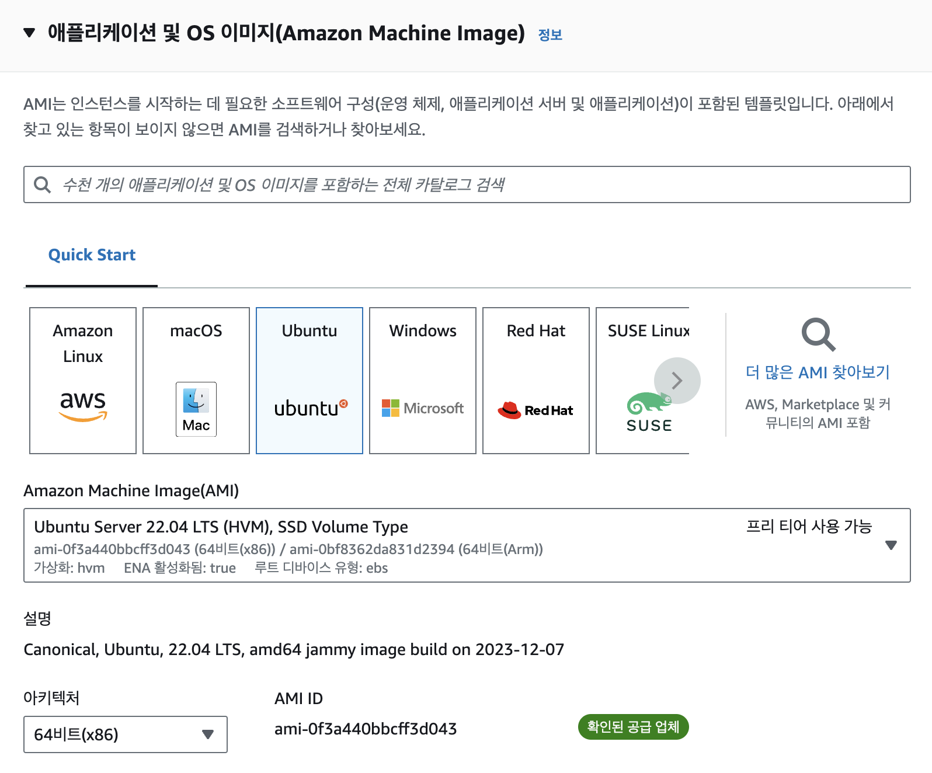Click the 프리 티어 사용 가능 label
Viewport: 932px width, 773px height.
coord(809,527)
